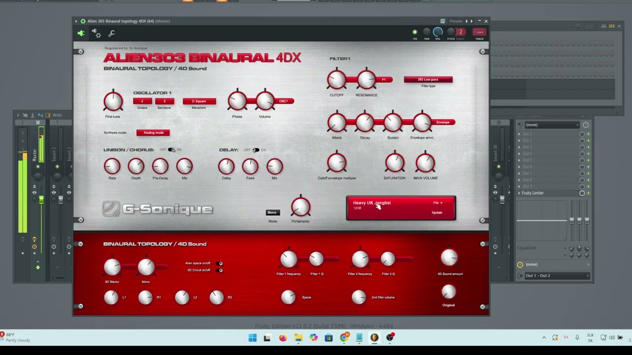
Task: Click the Attack envelope knob
Action: tap(337, 122)
